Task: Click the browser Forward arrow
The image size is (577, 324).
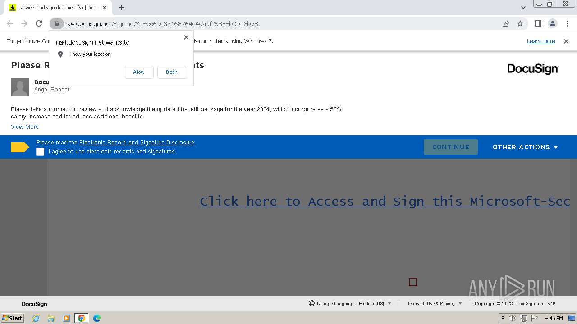Action: pyautogui.click(x=24, y=23)
